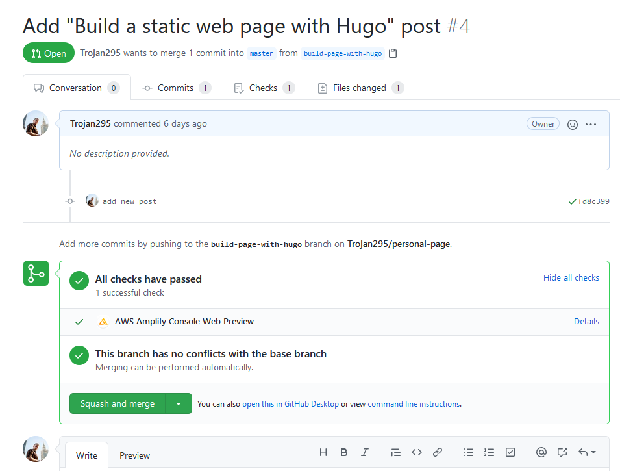Insert a bulleted list in the comment
The height and width of the screenshot is (471, 620).
tap(469, 452)
